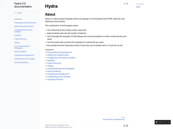Follow Configuring environment variables main contents link
The height and width of the screenshot is (129, 173).
tap(61, 58)
